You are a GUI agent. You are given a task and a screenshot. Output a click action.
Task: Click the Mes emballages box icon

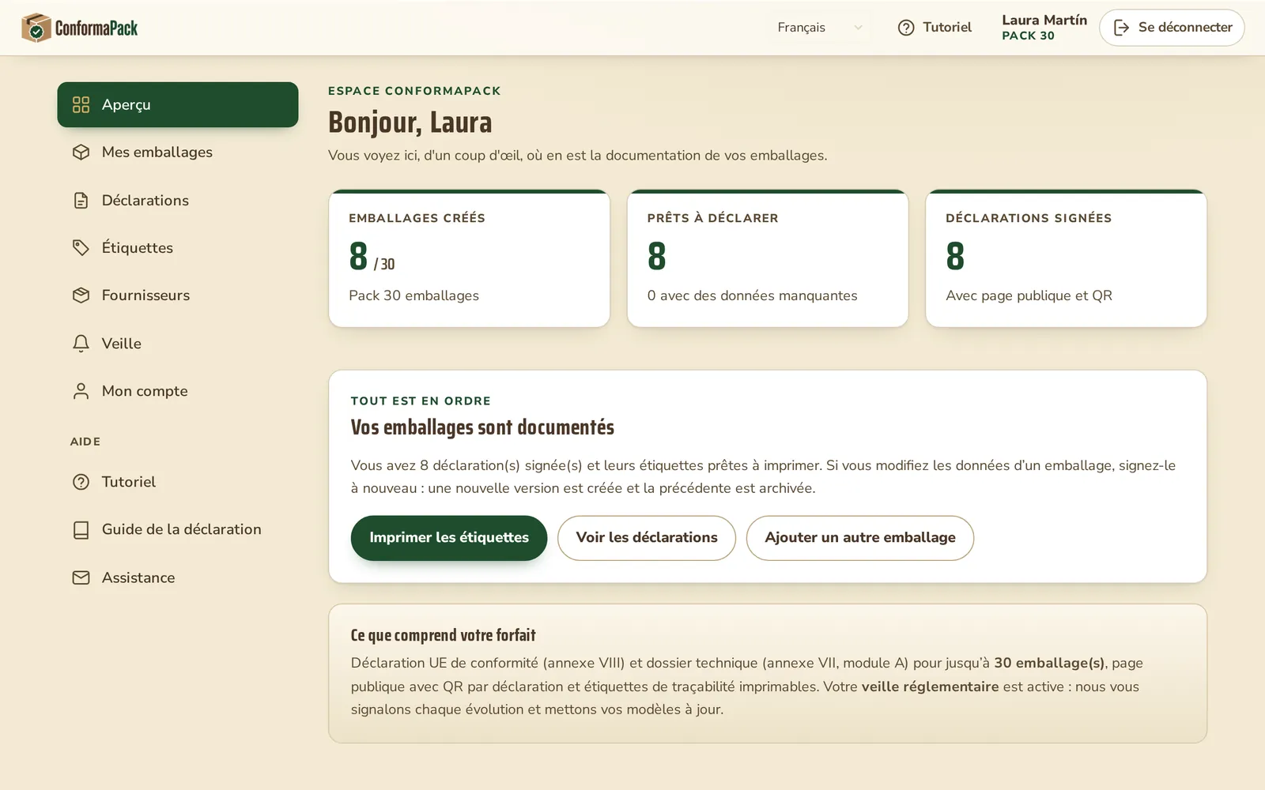(81, 152)
